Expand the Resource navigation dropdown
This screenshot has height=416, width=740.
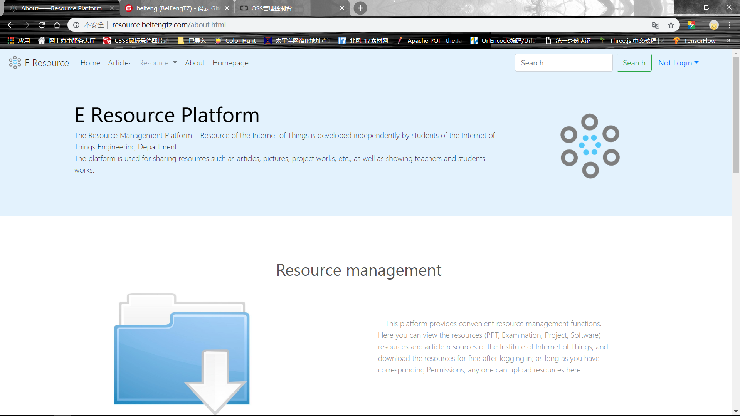[158, 63]
